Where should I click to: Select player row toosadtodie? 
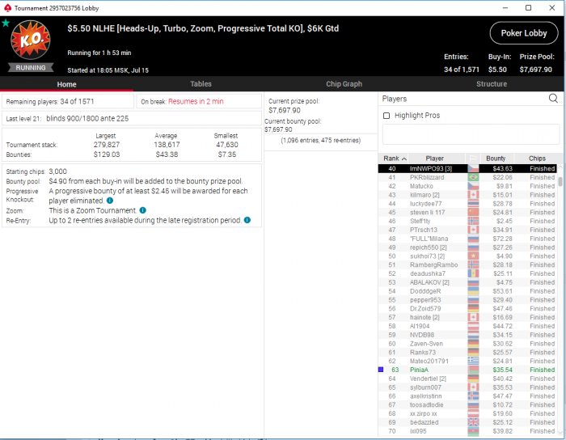pyautogui.click(x=467, y=404)
